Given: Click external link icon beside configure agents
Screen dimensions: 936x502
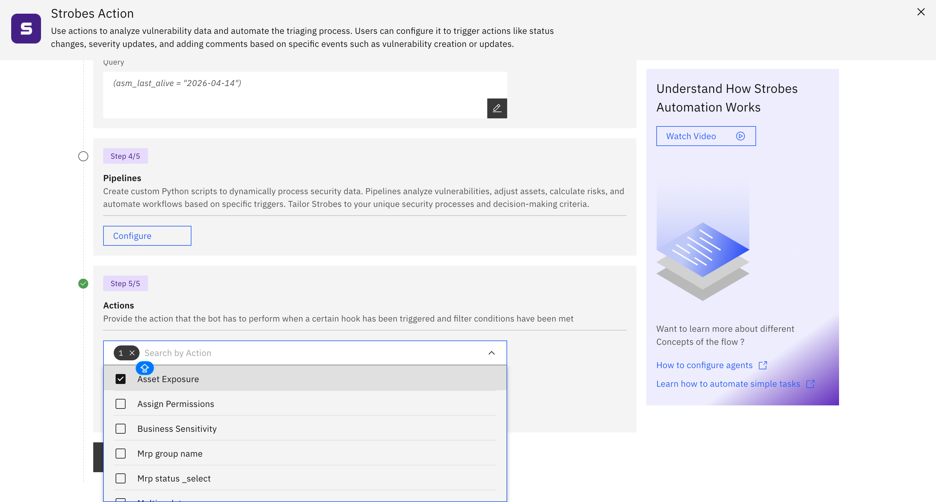Looking at the screenshot, I should point(763,365).
